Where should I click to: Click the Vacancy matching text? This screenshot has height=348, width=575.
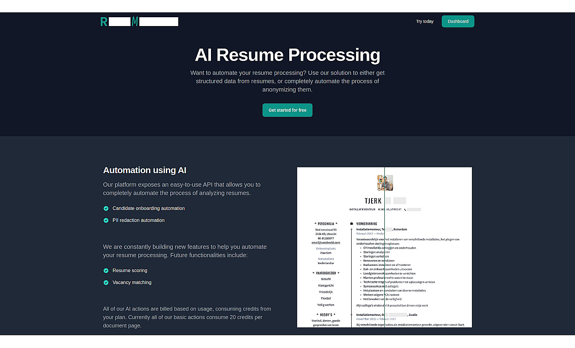click(x=132, y=283)
